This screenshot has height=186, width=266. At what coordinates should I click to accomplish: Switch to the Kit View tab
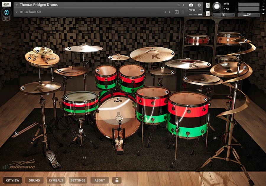pyautogui.click(x=12, y=180)
